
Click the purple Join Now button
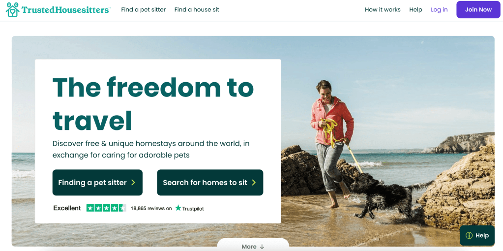pos(478,10)
